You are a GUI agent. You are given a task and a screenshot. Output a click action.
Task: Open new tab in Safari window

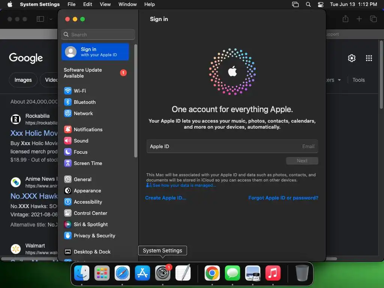(359, 19)
